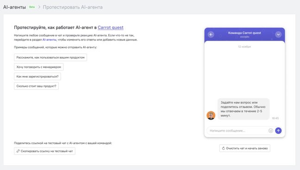Open the Carrot quest link in the heading
Viewport: 300px width, 170px height.
coord(111,28)
